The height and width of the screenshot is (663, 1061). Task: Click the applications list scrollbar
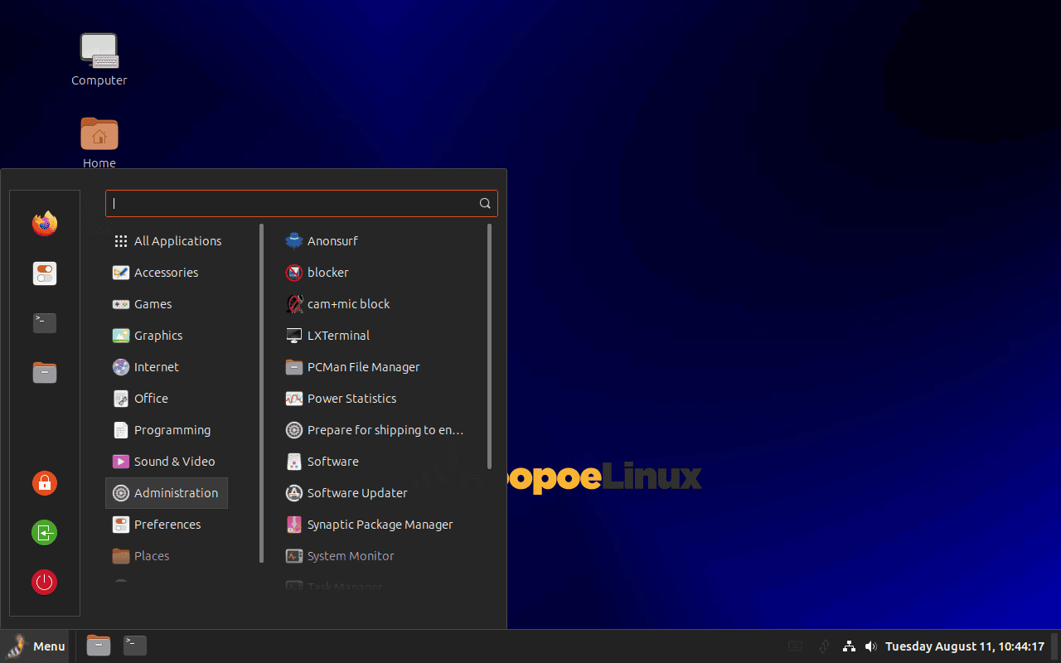[490, 346]
